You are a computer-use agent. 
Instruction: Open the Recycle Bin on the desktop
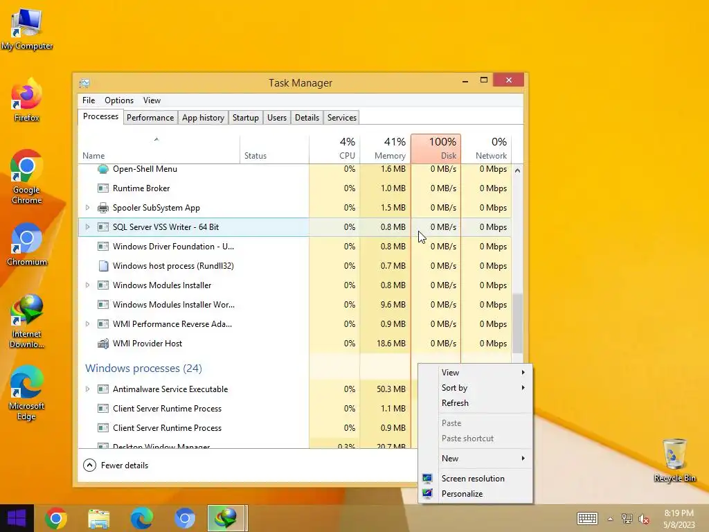pos(674,461)
